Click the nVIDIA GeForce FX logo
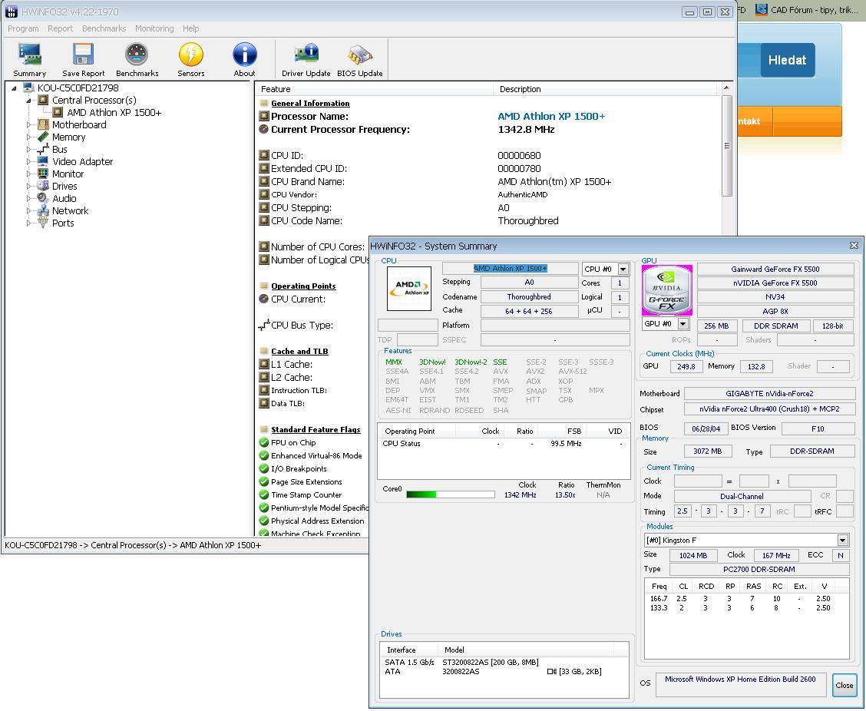The height and width of the screenshot is (711, 866). point(666,290)
